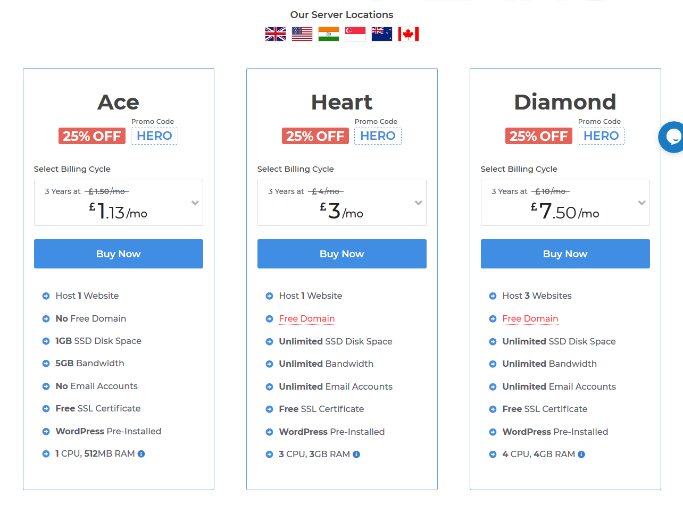This screenshot has width=683, height=513.
Task: Select the India flag server location
Action: [x=329, y=34]
